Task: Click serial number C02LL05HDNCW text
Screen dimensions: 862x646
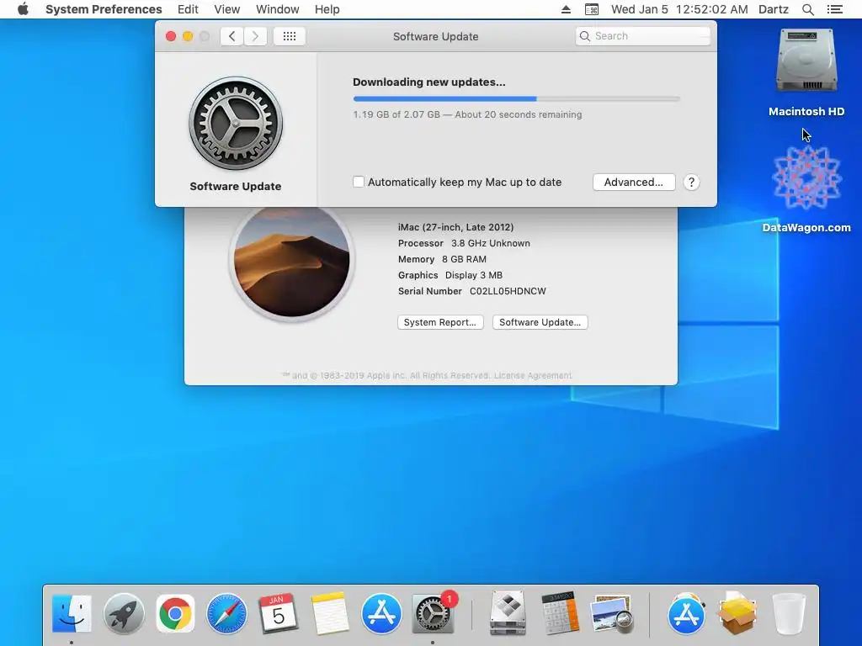Action: click(508, 291)
